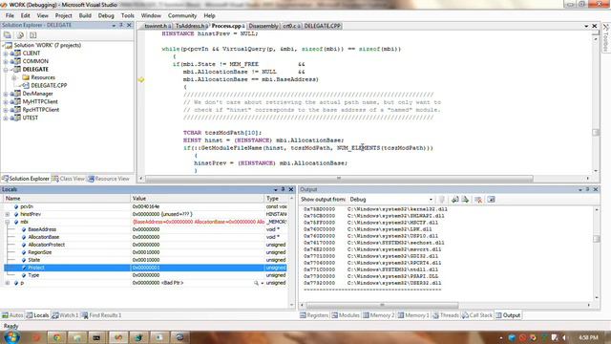Collapse the mbi variable in Locals

click(x=8, y=222)
